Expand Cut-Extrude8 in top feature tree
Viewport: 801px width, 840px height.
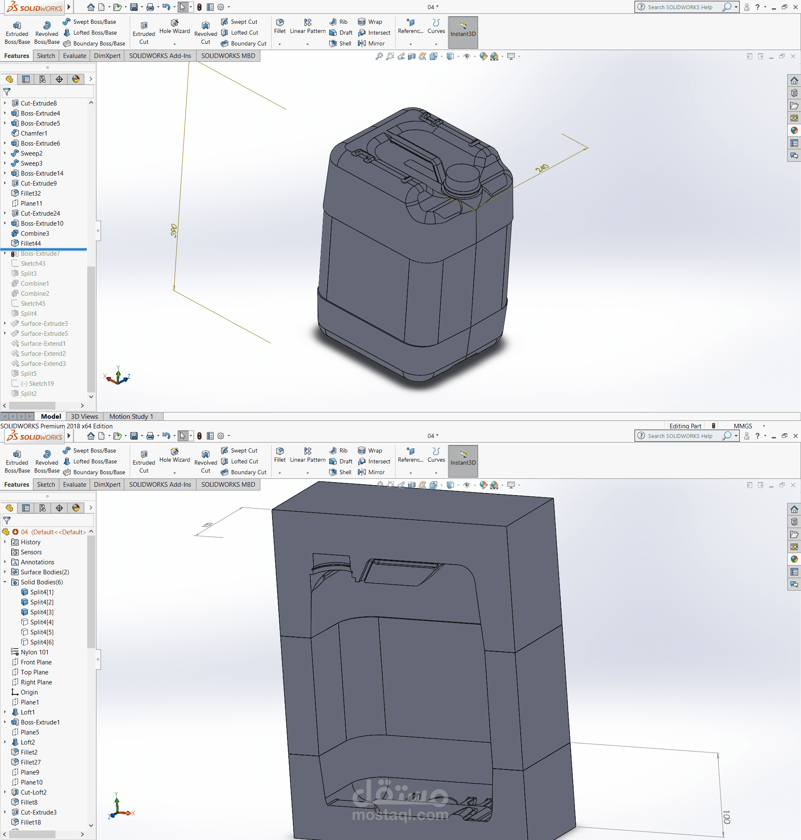tap(5, 103)
